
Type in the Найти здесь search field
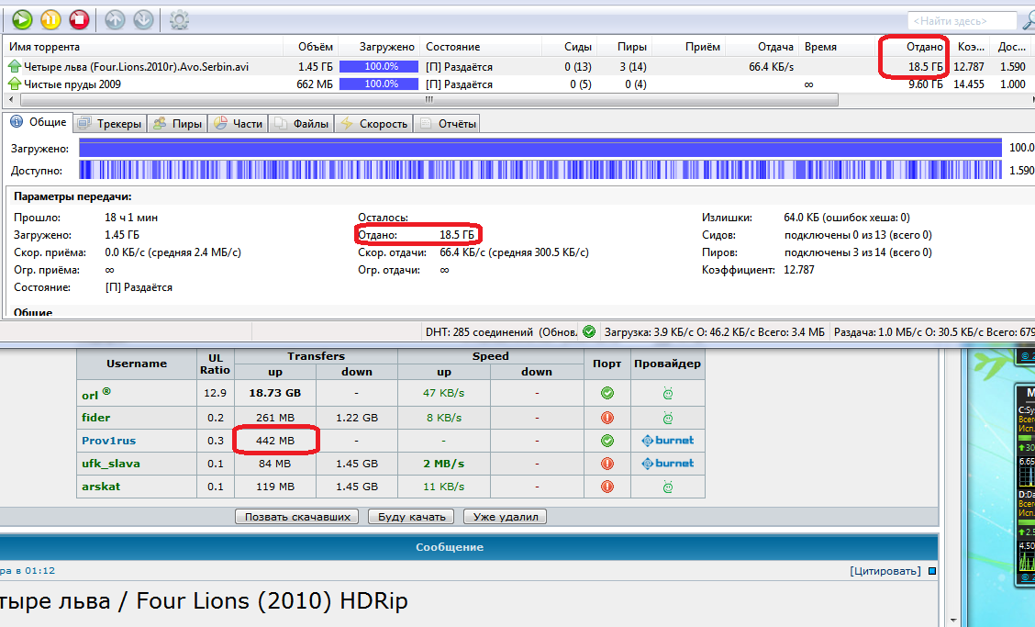coord(961,20)
